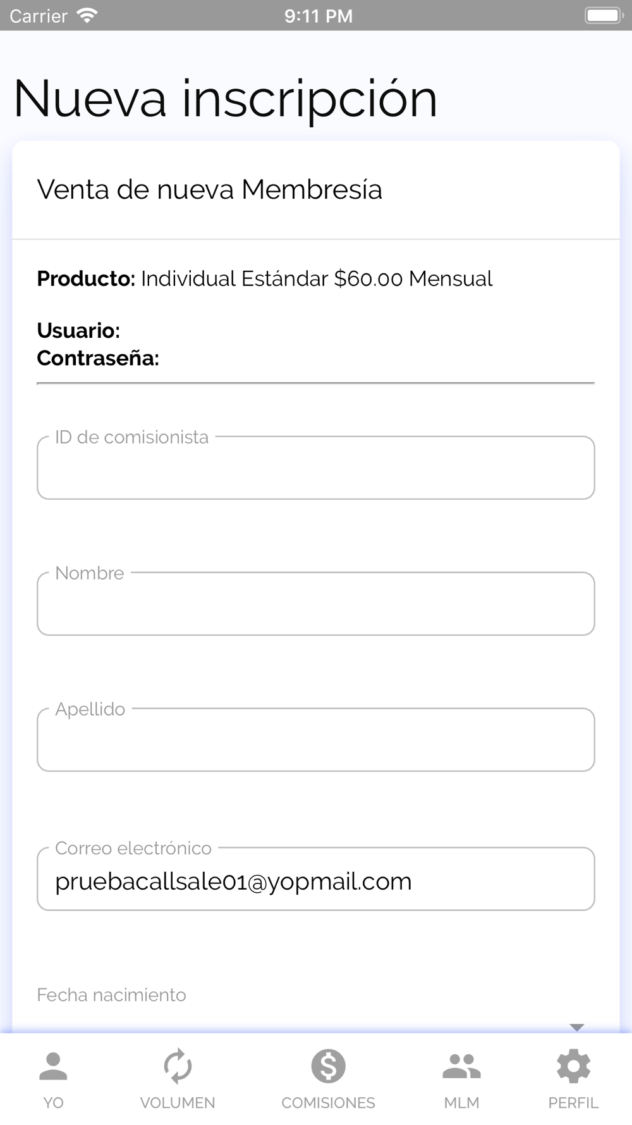632x1125 pixels.
Task: Tap the Producto Individual Estándar text
Action: click(x=264, y=278)
